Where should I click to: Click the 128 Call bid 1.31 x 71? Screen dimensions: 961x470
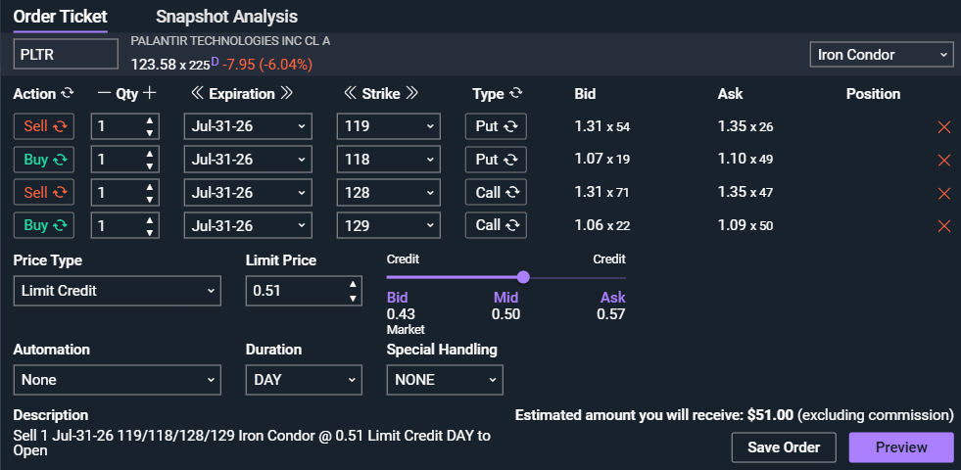[x=601, y=193]
